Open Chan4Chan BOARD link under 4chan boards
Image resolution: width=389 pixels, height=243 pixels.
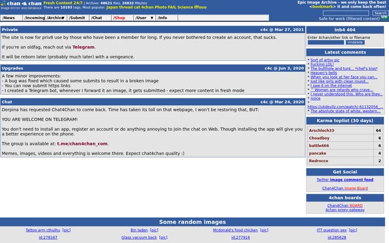(x=345, y=205)
